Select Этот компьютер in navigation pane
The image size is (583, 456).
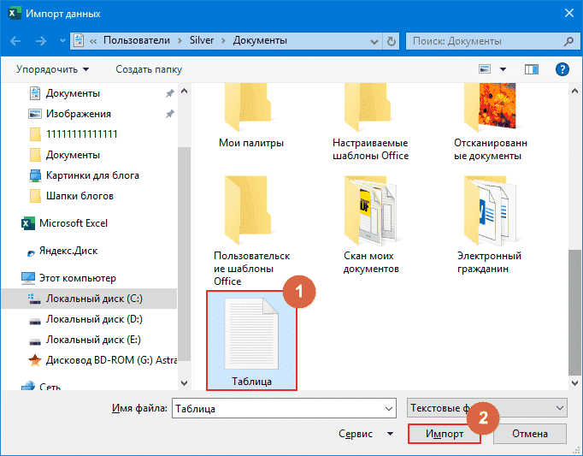coord(78,278)
